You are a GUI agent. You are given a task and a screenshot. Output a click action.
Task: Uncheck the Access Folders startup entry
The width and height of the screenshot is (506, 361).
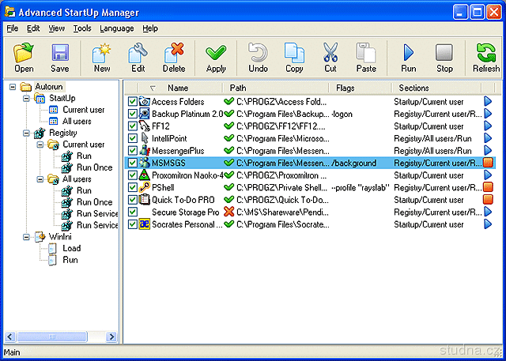(x=132, y=102)
